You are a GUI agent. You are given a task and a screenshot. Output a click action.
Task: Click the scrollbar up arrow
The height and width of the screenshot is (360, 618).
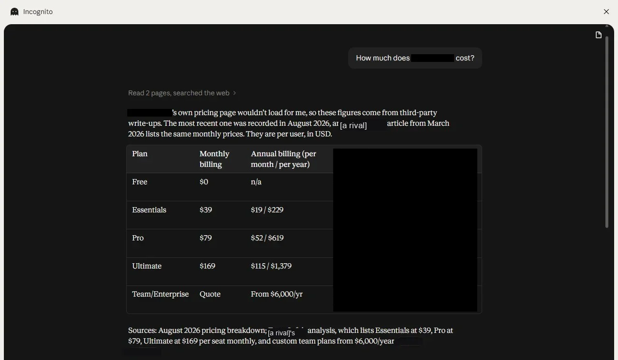[607, 26]
